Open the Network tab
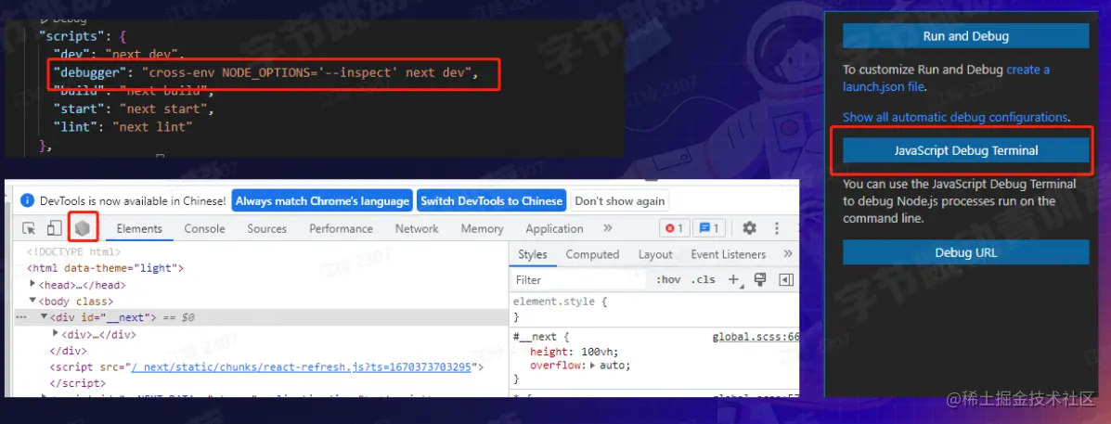 (417, 228)
